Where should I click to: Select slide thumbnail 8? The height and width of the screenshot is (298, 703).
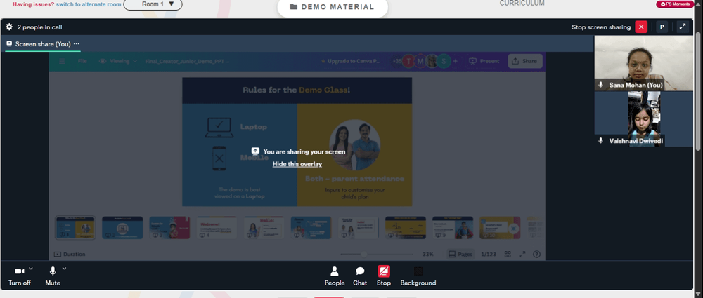coord(406,228)
